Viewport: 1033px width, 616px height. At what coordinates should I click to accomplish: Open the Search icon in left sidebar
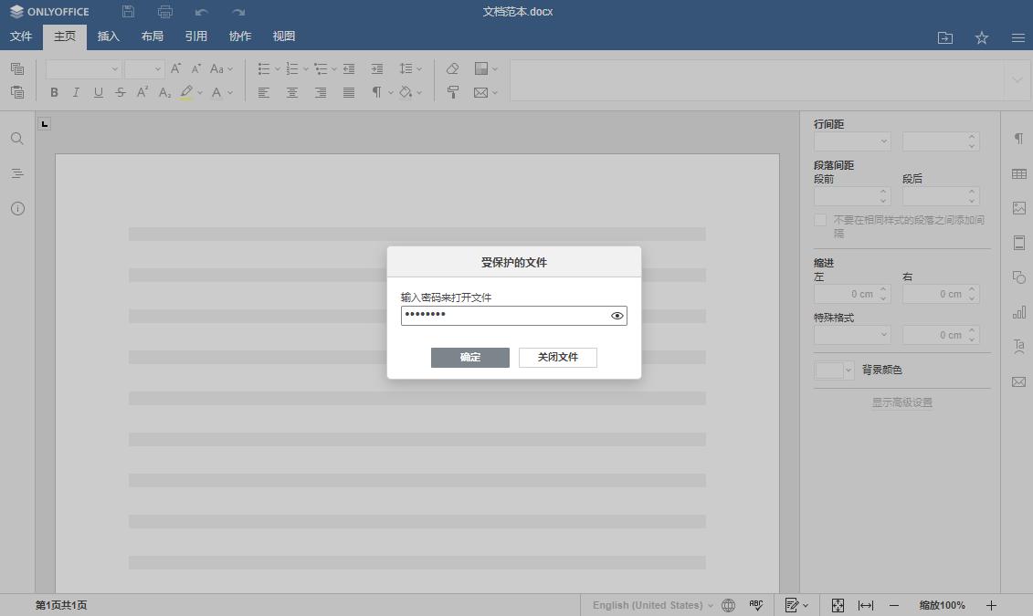17,138
